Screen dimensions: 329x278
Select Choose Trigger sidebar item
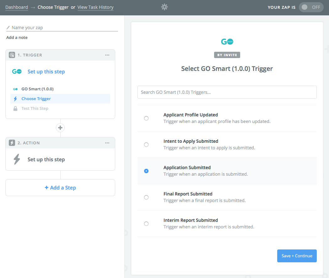tap(60, 99)
